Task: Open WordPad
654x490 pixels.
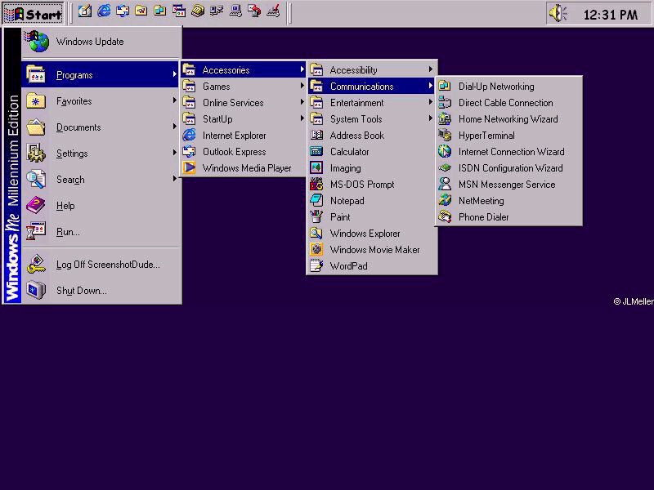Action: point(373,266)
